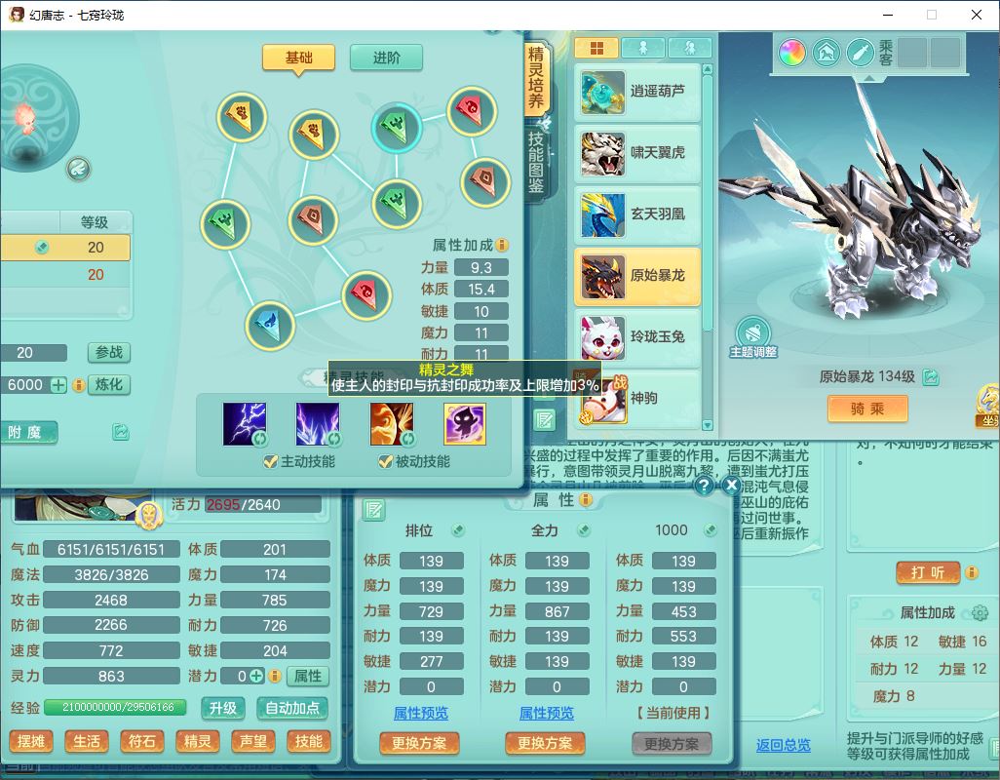Open the rainbow color dye icon

[791, 53]
